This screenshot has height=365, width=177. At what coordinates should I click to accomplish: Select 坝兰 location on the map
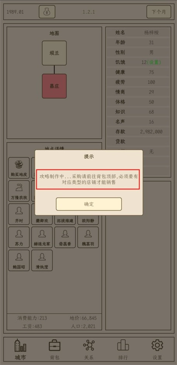click(54, 53)
